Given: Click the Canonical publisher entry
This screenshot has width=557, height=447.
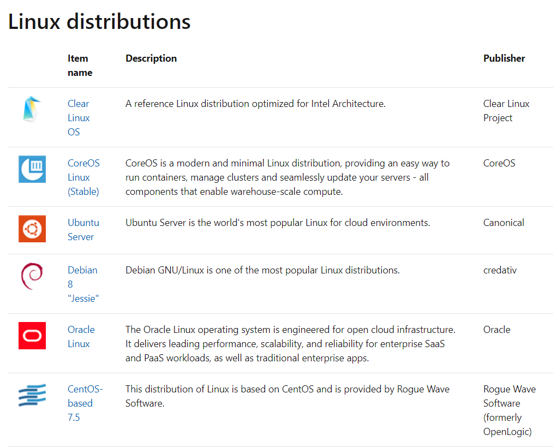Looking at the screenshot, I should [503, 222].
